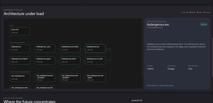Image resolution: width=213 pixels, height=103 pixels.
Task: Click the "10 edges" coupling value
Action: click(171, 69)
